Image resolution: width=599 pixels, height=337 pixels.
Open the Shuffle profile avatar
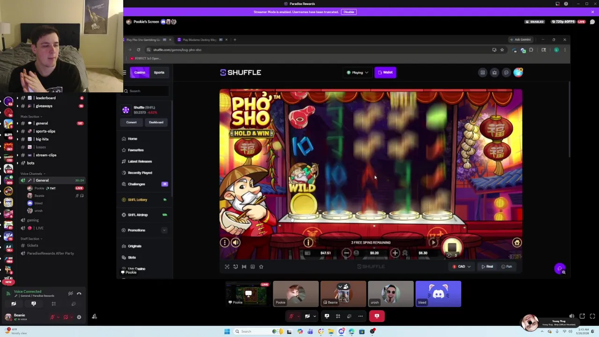(x=518, y=72)
